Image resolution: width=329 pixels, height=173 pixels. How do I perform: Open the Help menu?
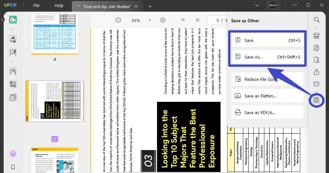click(59, 5)
